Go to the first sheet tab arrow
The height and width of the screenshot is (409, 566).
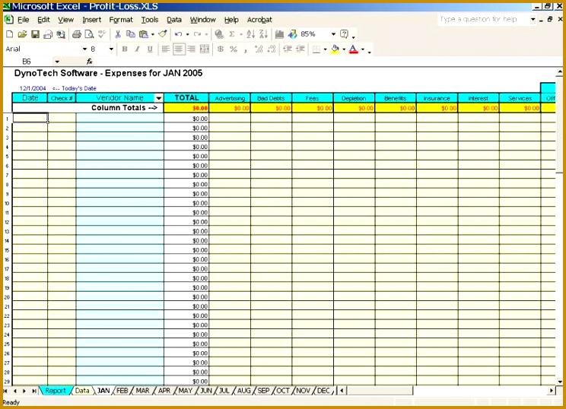[x=6, y=391]
